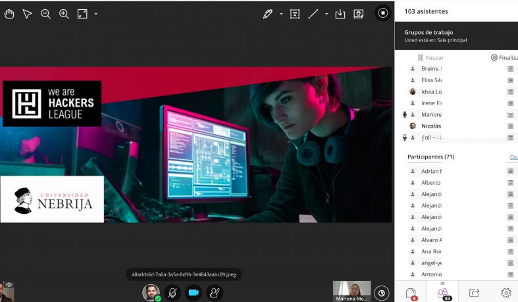518x302 pixels.
Task: Open the chat tab
Action: pos(411,293)
